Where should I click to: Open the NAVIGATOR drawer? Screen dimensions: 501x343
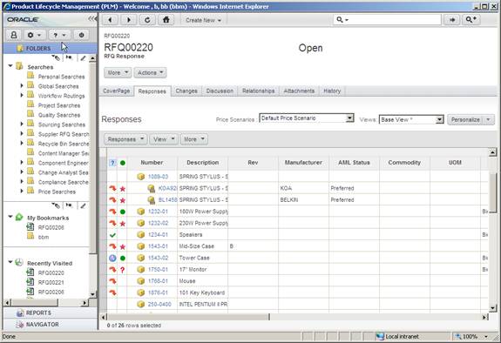[51, 324]
